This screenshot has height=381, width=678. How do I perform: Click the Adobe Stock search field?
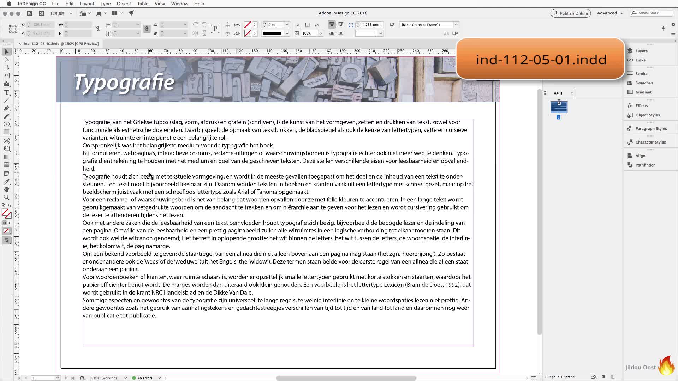pyautogui.click(x=652, y=13)
